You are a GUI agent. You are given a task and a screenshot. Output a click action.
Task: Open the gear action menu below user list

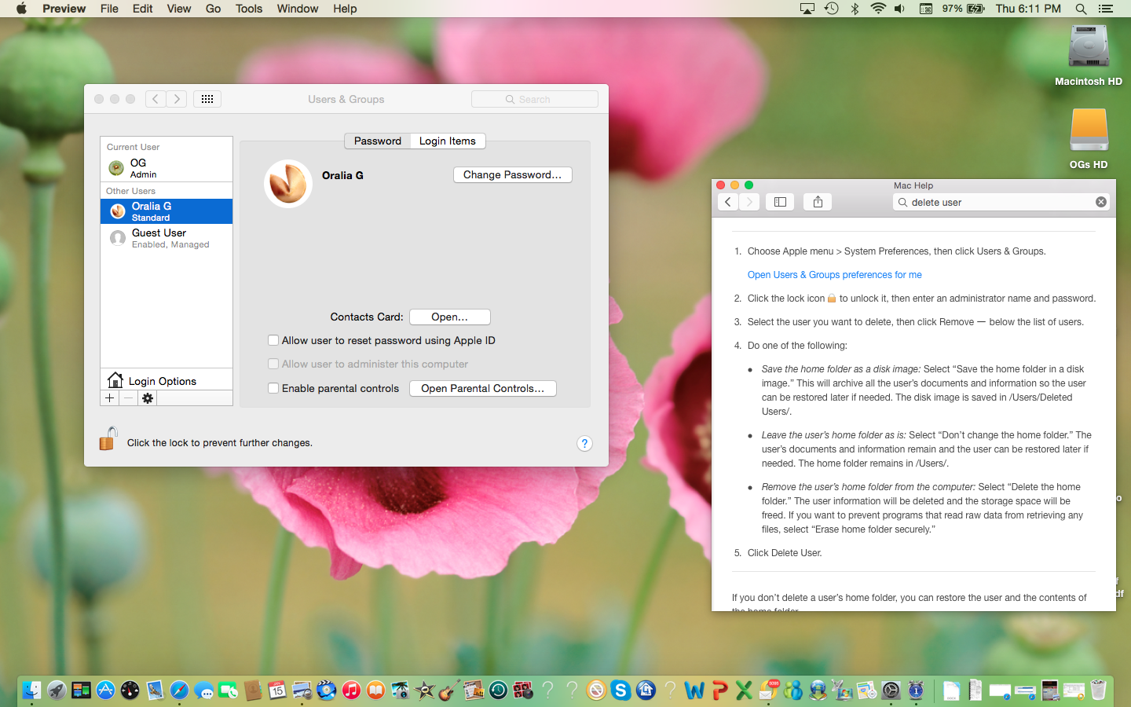148,398
